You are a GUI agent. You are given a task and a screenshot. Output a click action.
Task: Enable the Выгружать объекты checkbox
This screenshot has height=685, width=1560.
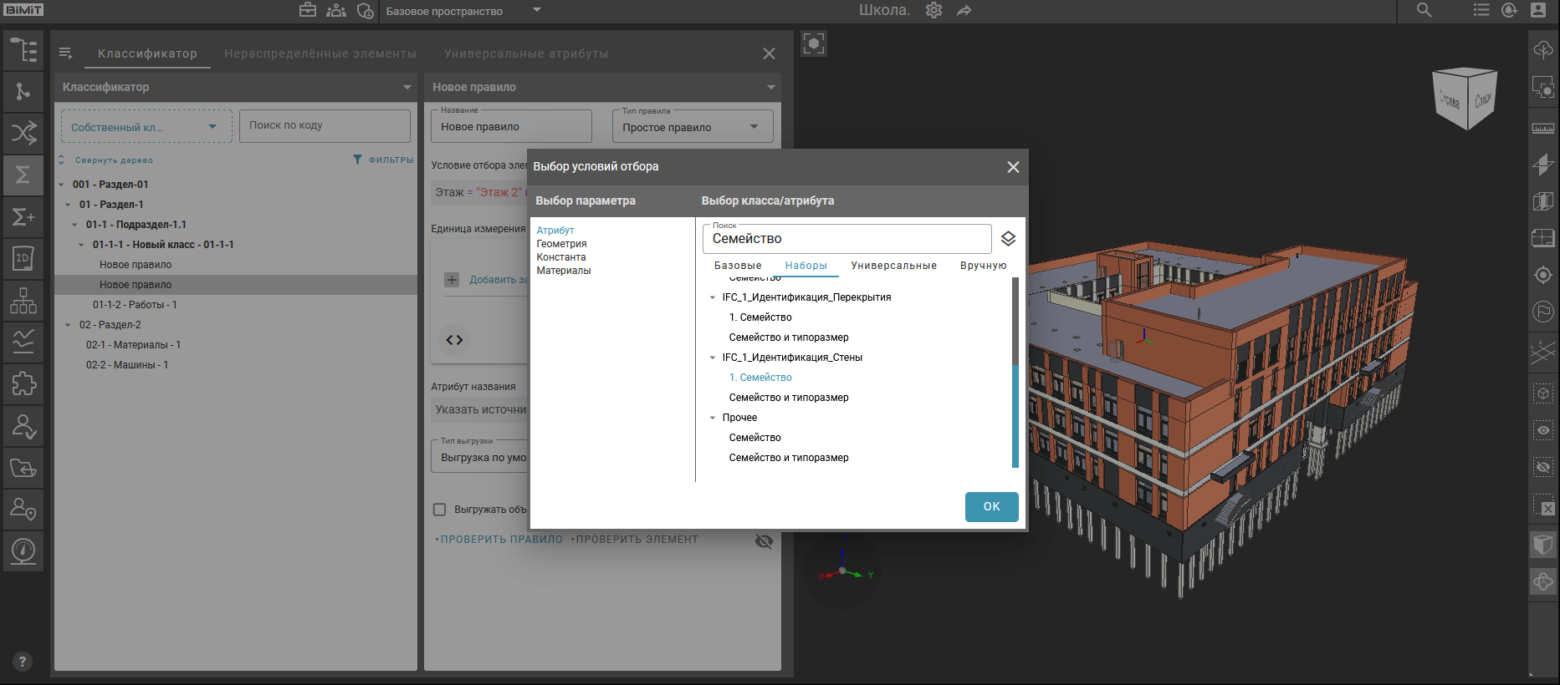coord(439,510)
